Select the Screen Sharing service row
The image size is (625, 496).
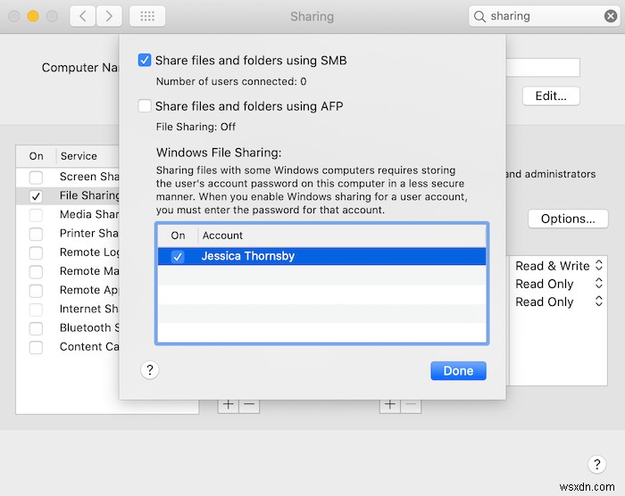click(x=68, y=177)
